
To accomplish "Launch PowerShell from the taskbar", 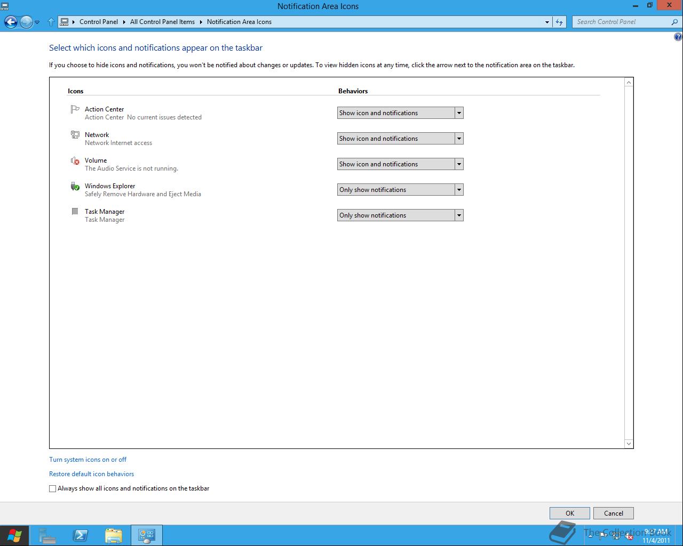I will tap(81, 535).
